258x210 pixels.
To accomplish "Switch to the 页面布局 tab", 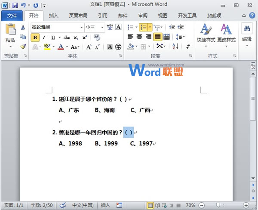I will point(78,15).
